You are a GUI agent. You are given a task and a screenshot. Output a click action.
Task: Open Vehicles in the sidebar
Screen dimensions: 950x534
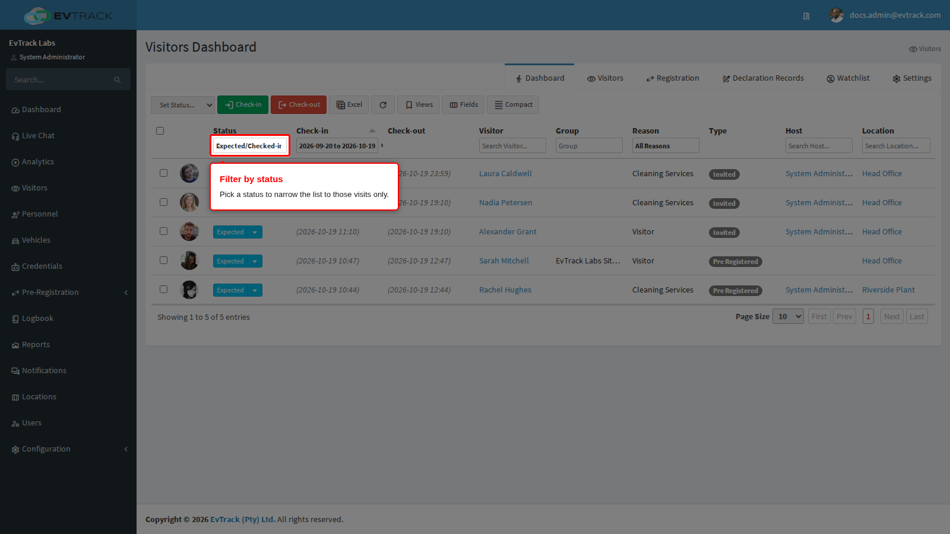36,240
